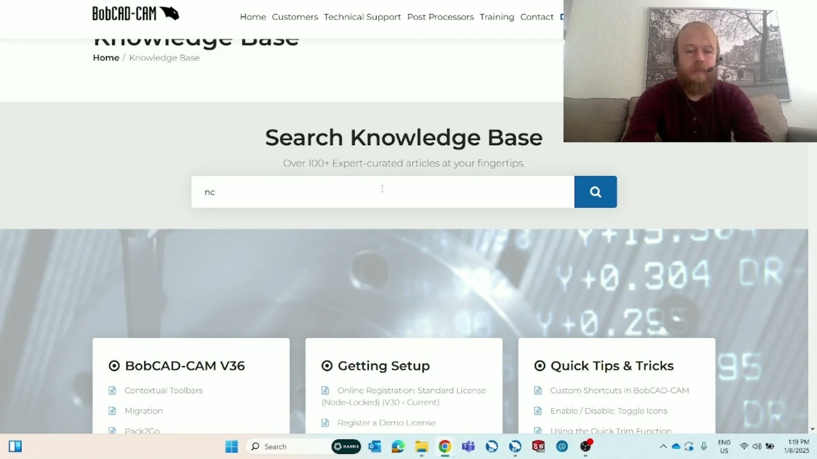Click the blue search magnifier button

[596, 192]
